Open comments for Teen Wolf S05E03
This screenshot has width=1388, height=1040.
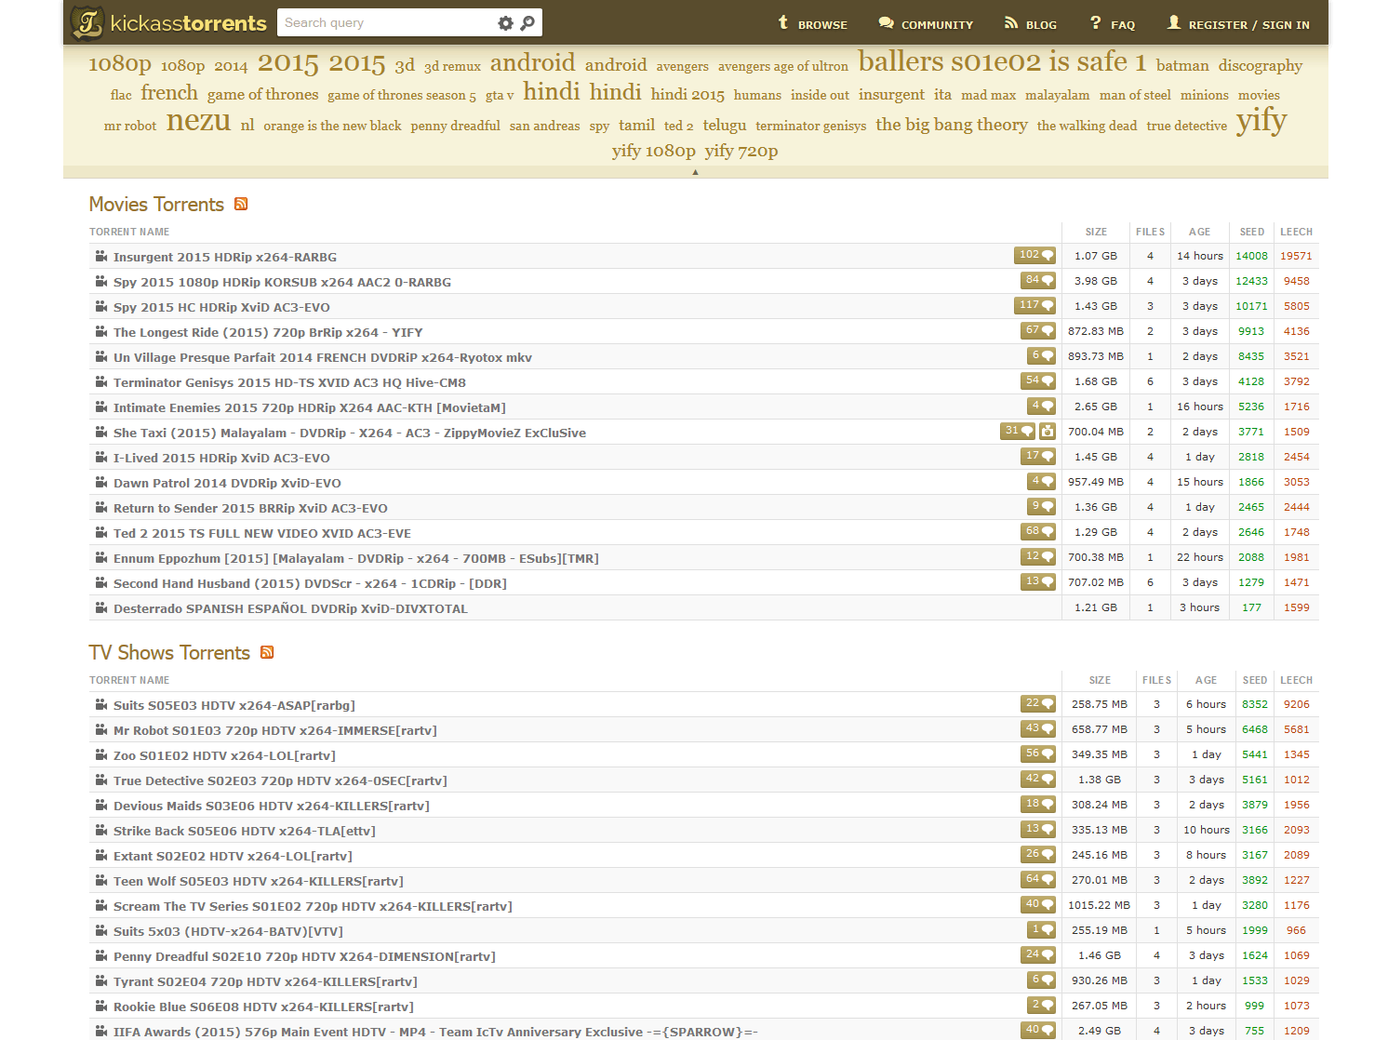point(1038,879)
